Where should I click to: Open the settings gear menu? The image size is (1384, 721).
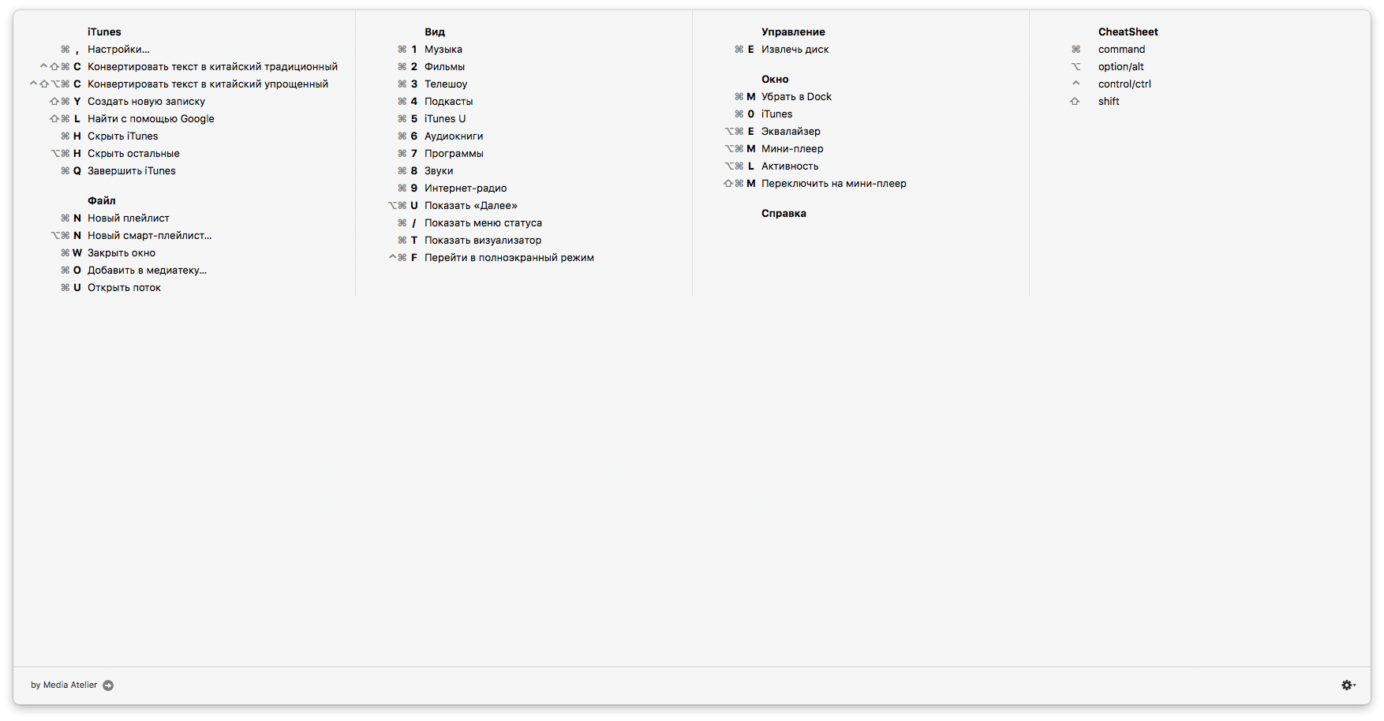pos(1348,686)
